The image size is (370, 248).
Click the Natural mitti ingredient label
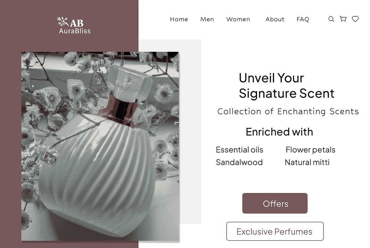pyautogui.click(x=307, y=162)
